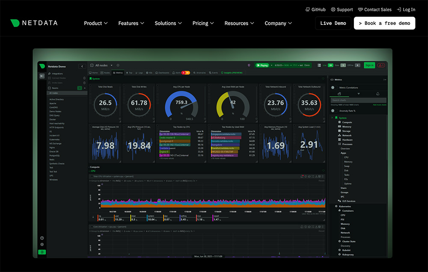This screenshot has height=272, width=428.
Task: Click the red alert triangle badge
Action: pyautogui.click(x=381, y=65)
